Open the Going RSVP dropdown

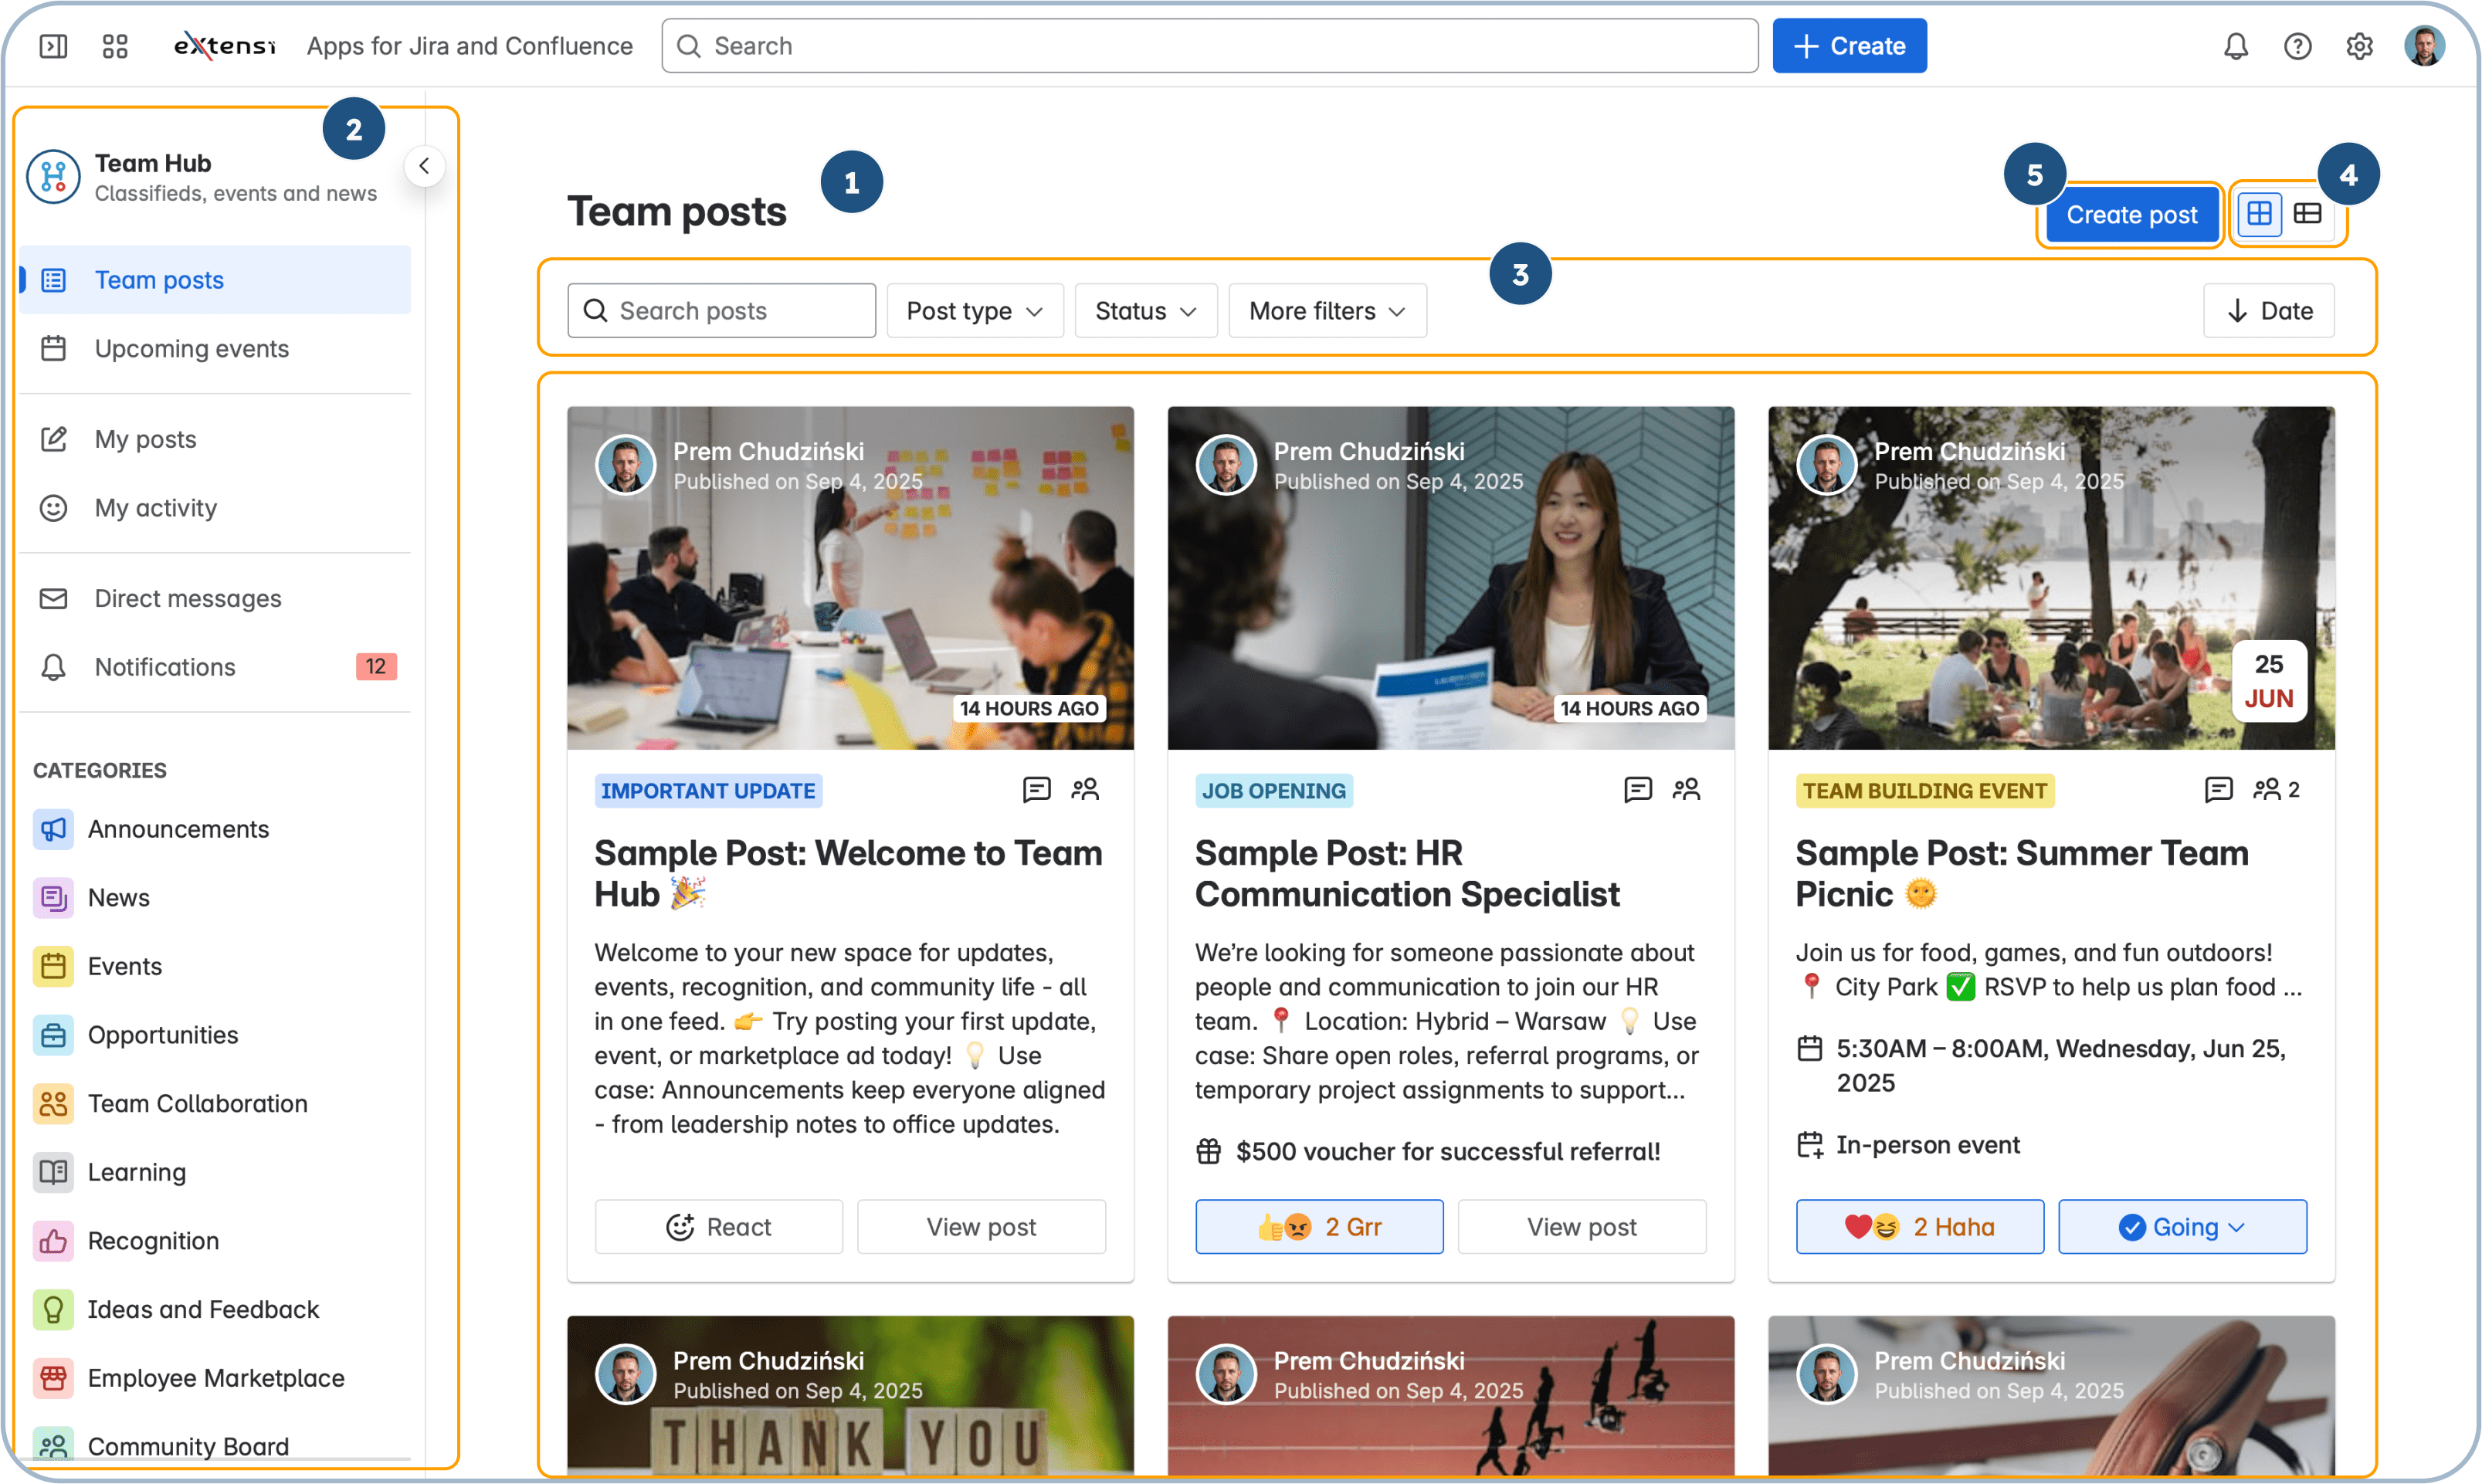2182,1227
